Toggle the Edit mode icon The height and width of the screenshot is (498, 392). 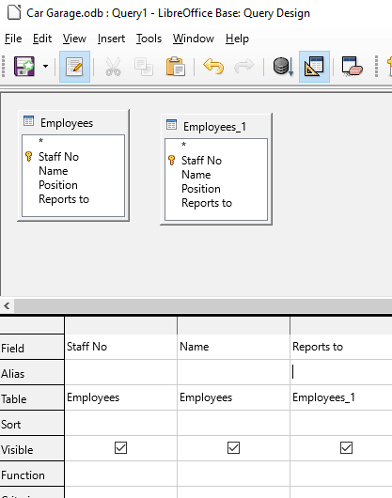coord(74,67)
